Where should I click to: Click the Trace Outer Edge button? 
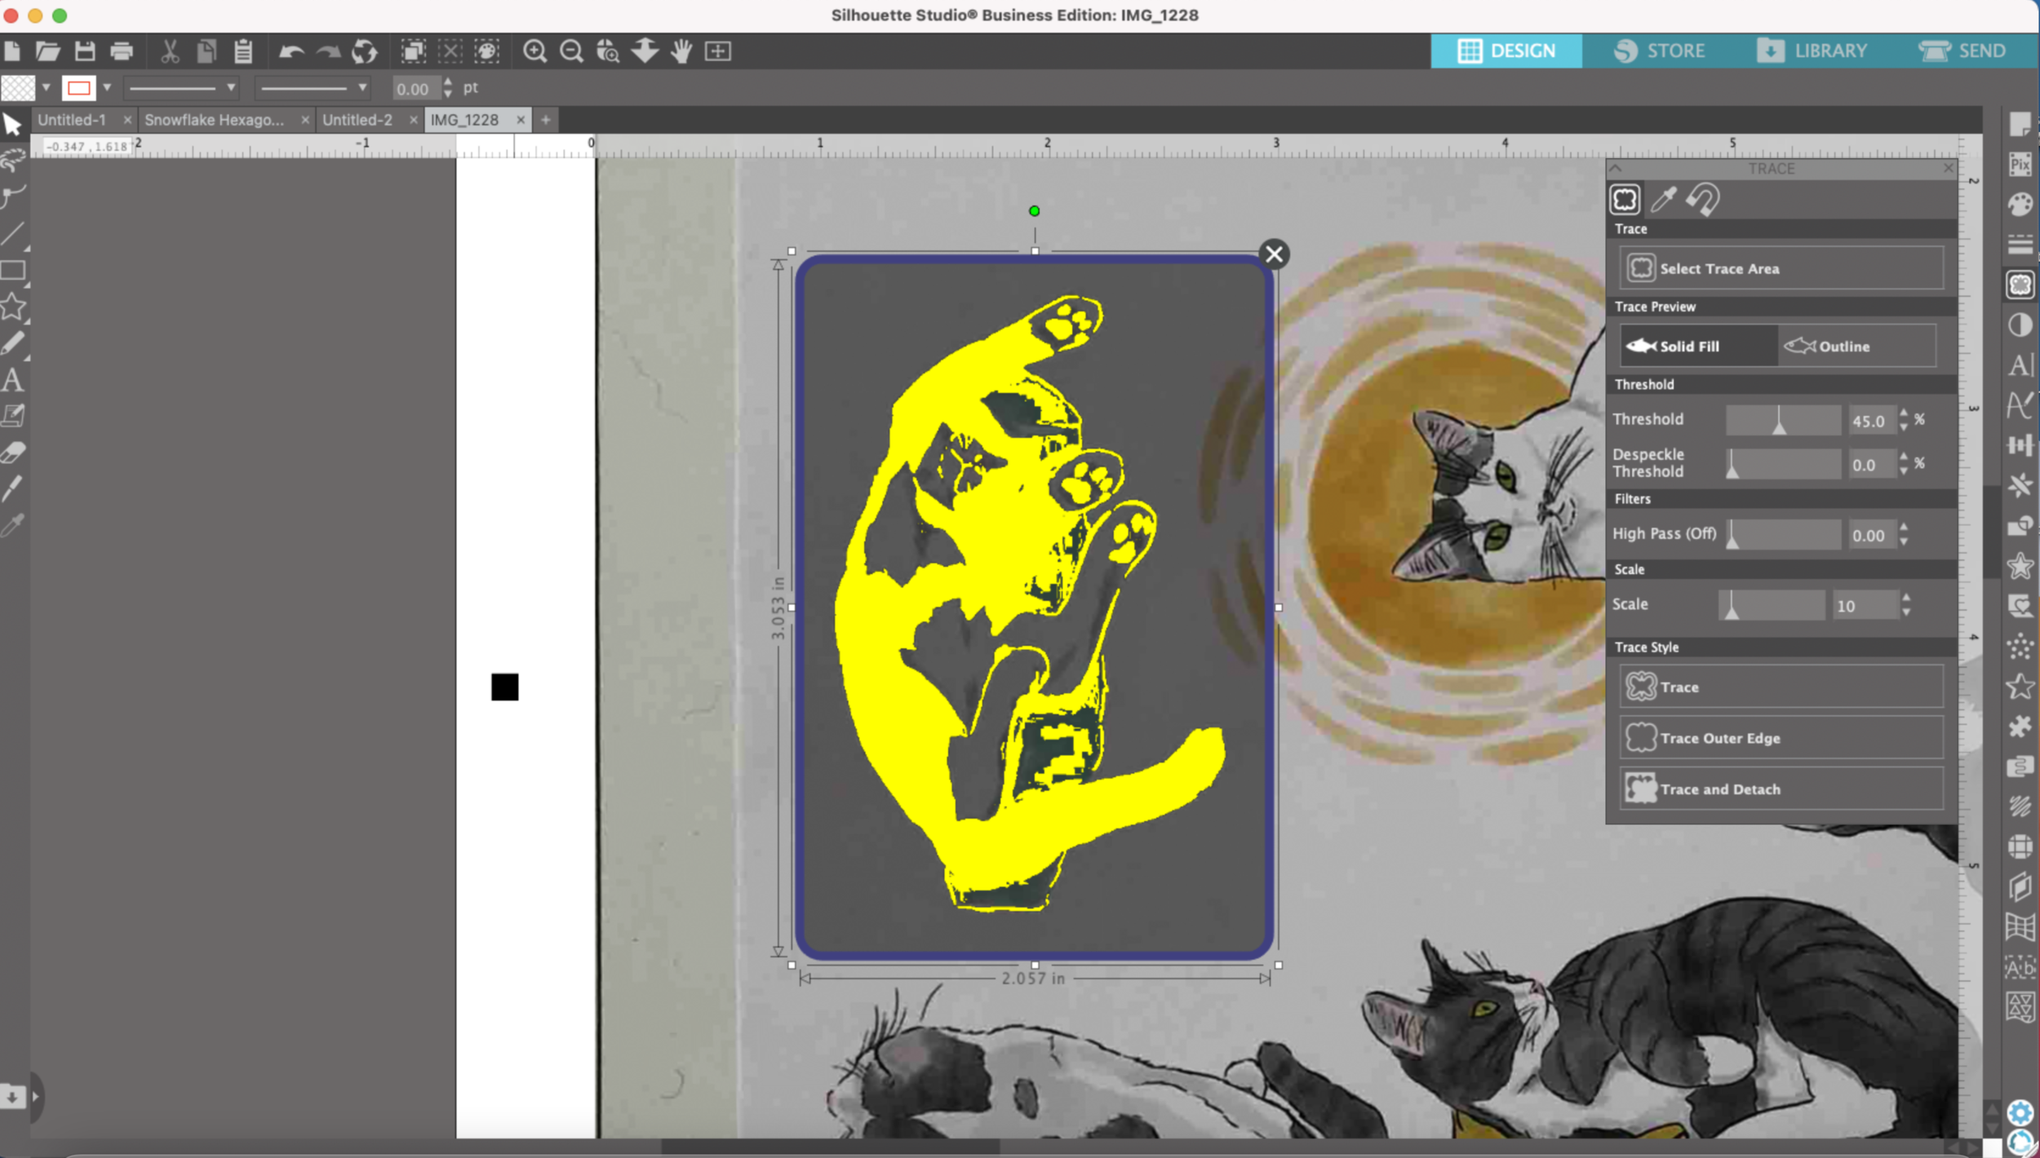click(1781, 738)
